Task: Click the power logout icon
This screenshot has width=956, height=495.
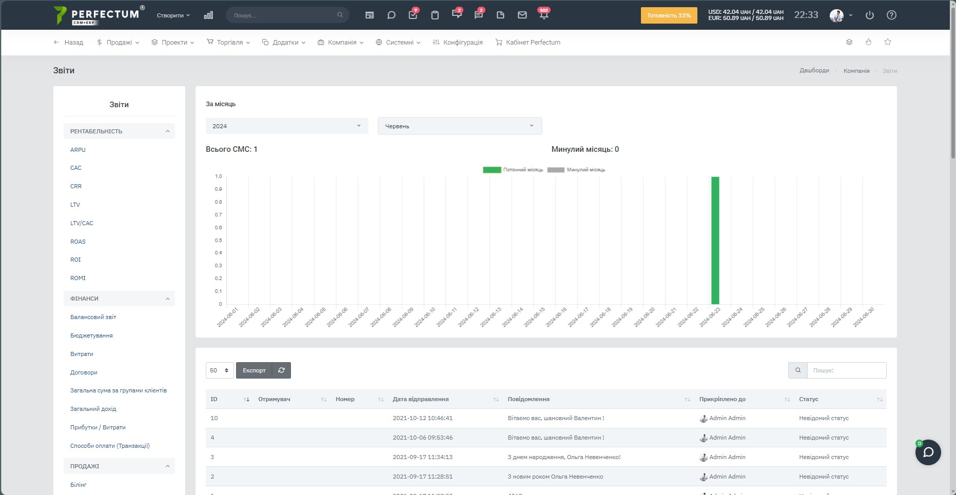Action: (x=870, y=15)
